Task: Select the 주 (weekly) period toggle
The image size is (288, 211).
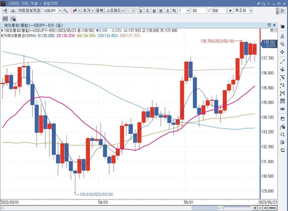Action: click(147, 11)
